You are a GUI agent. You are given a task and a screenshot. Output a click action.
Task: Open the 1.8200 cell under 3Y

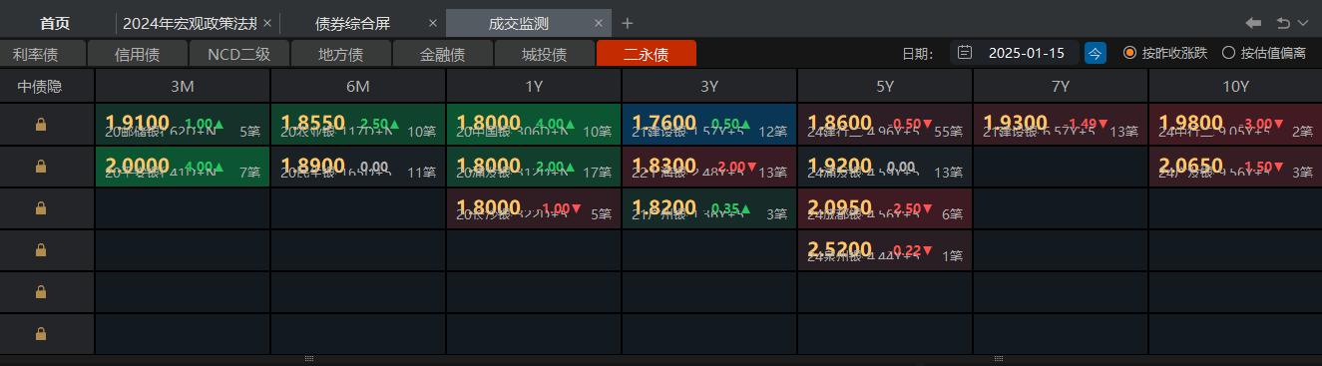[x=709, y=208]
